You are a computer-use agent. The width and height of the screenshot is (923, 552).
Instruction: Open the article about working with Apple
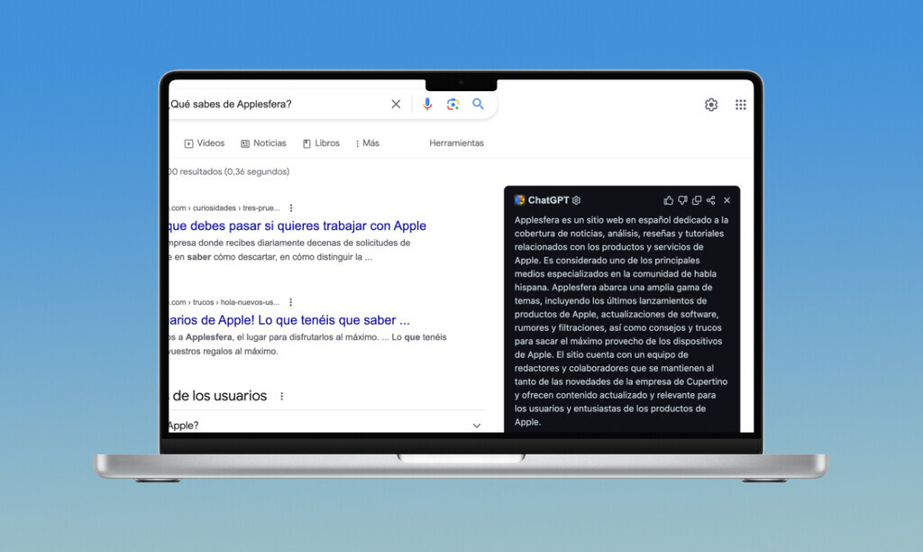(x=297, y=225)
